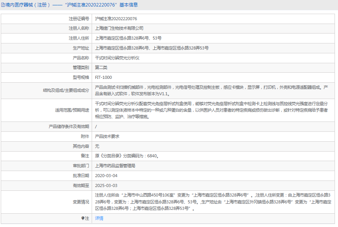Click the 变更情况 row label
The width and height of the screenshot is (338, 227).
[x=81, y=202]
